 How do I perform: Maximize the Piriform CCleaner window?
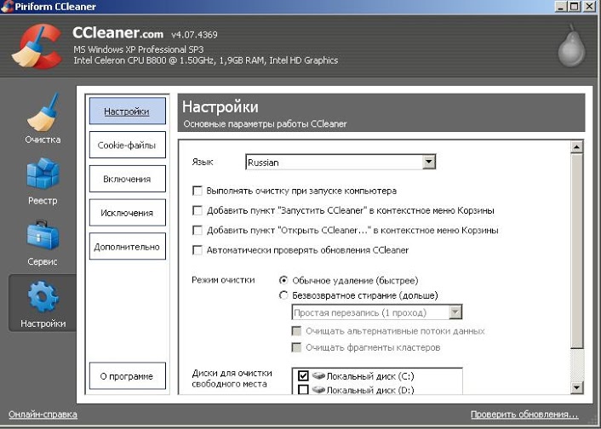click(x=574, y=7)
